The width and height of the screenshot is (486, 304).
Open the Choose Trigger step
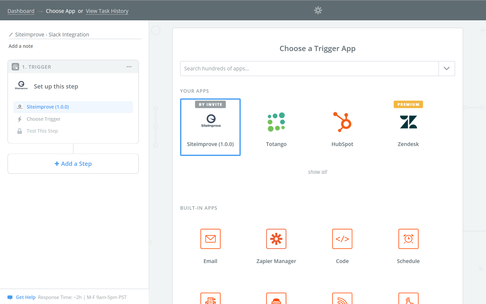point(43,119)
